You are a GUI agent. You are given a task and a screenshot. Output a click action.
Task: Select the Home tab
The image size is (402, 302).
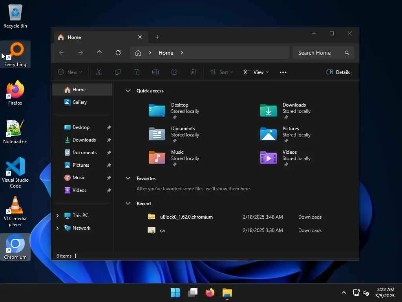click(x=101, y=37)
